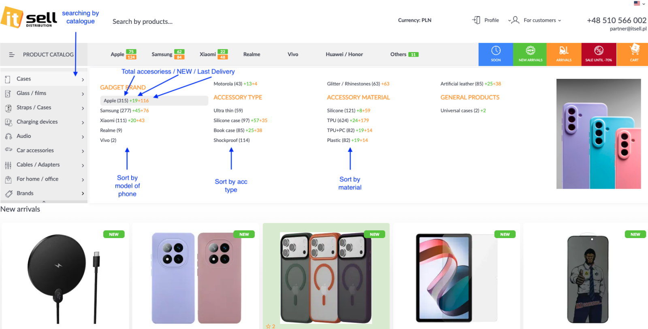Type in the Search by products field

click(143, 22)
